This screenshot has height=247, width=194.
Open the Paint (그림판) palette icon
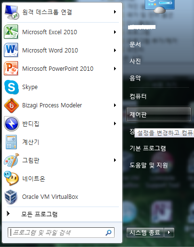coord(11,160)
